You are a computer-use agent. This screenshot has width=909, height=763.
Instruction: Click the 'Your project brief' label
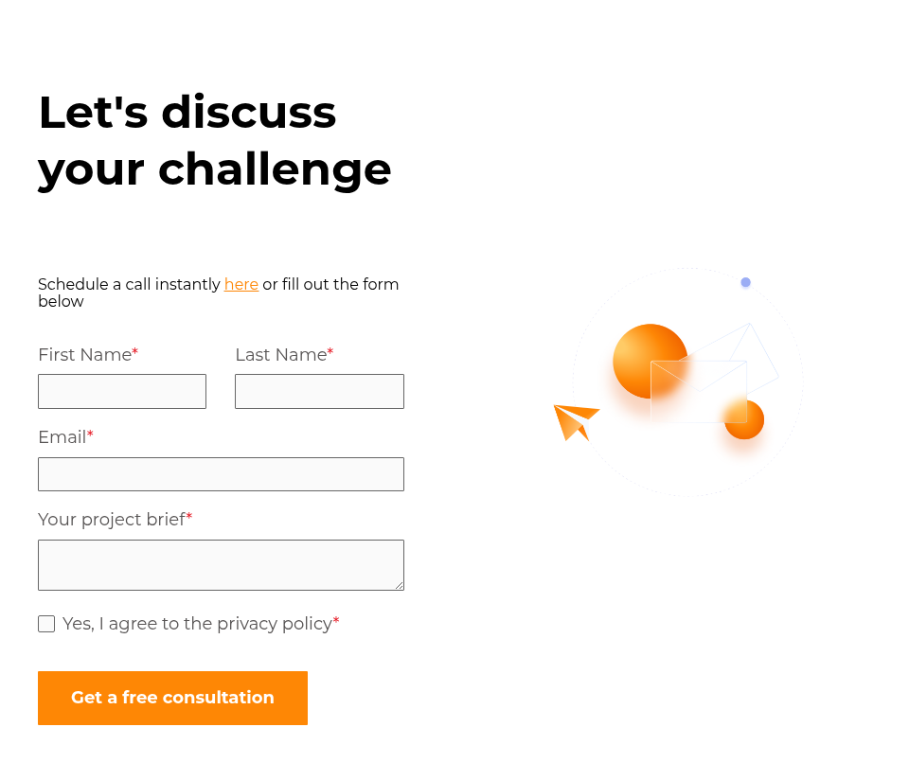click(x=111, y=520)
